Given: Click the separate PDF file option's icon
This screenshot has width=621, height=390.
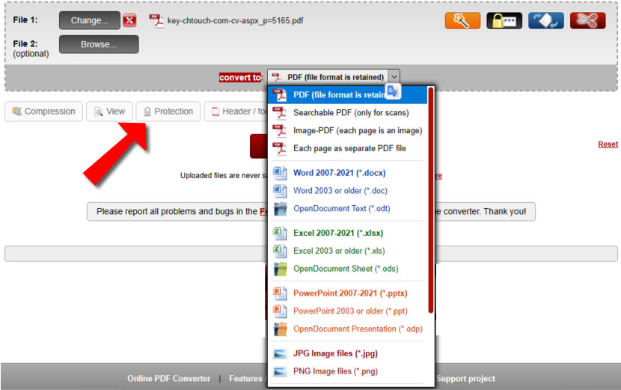Looking at the screenshot, I should 280,149.
